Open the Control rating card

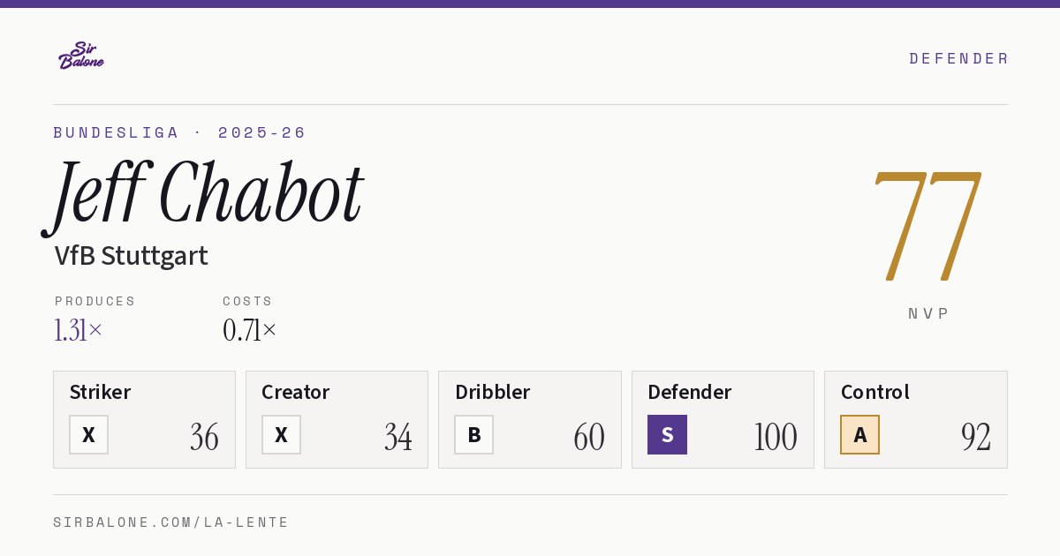916,419
